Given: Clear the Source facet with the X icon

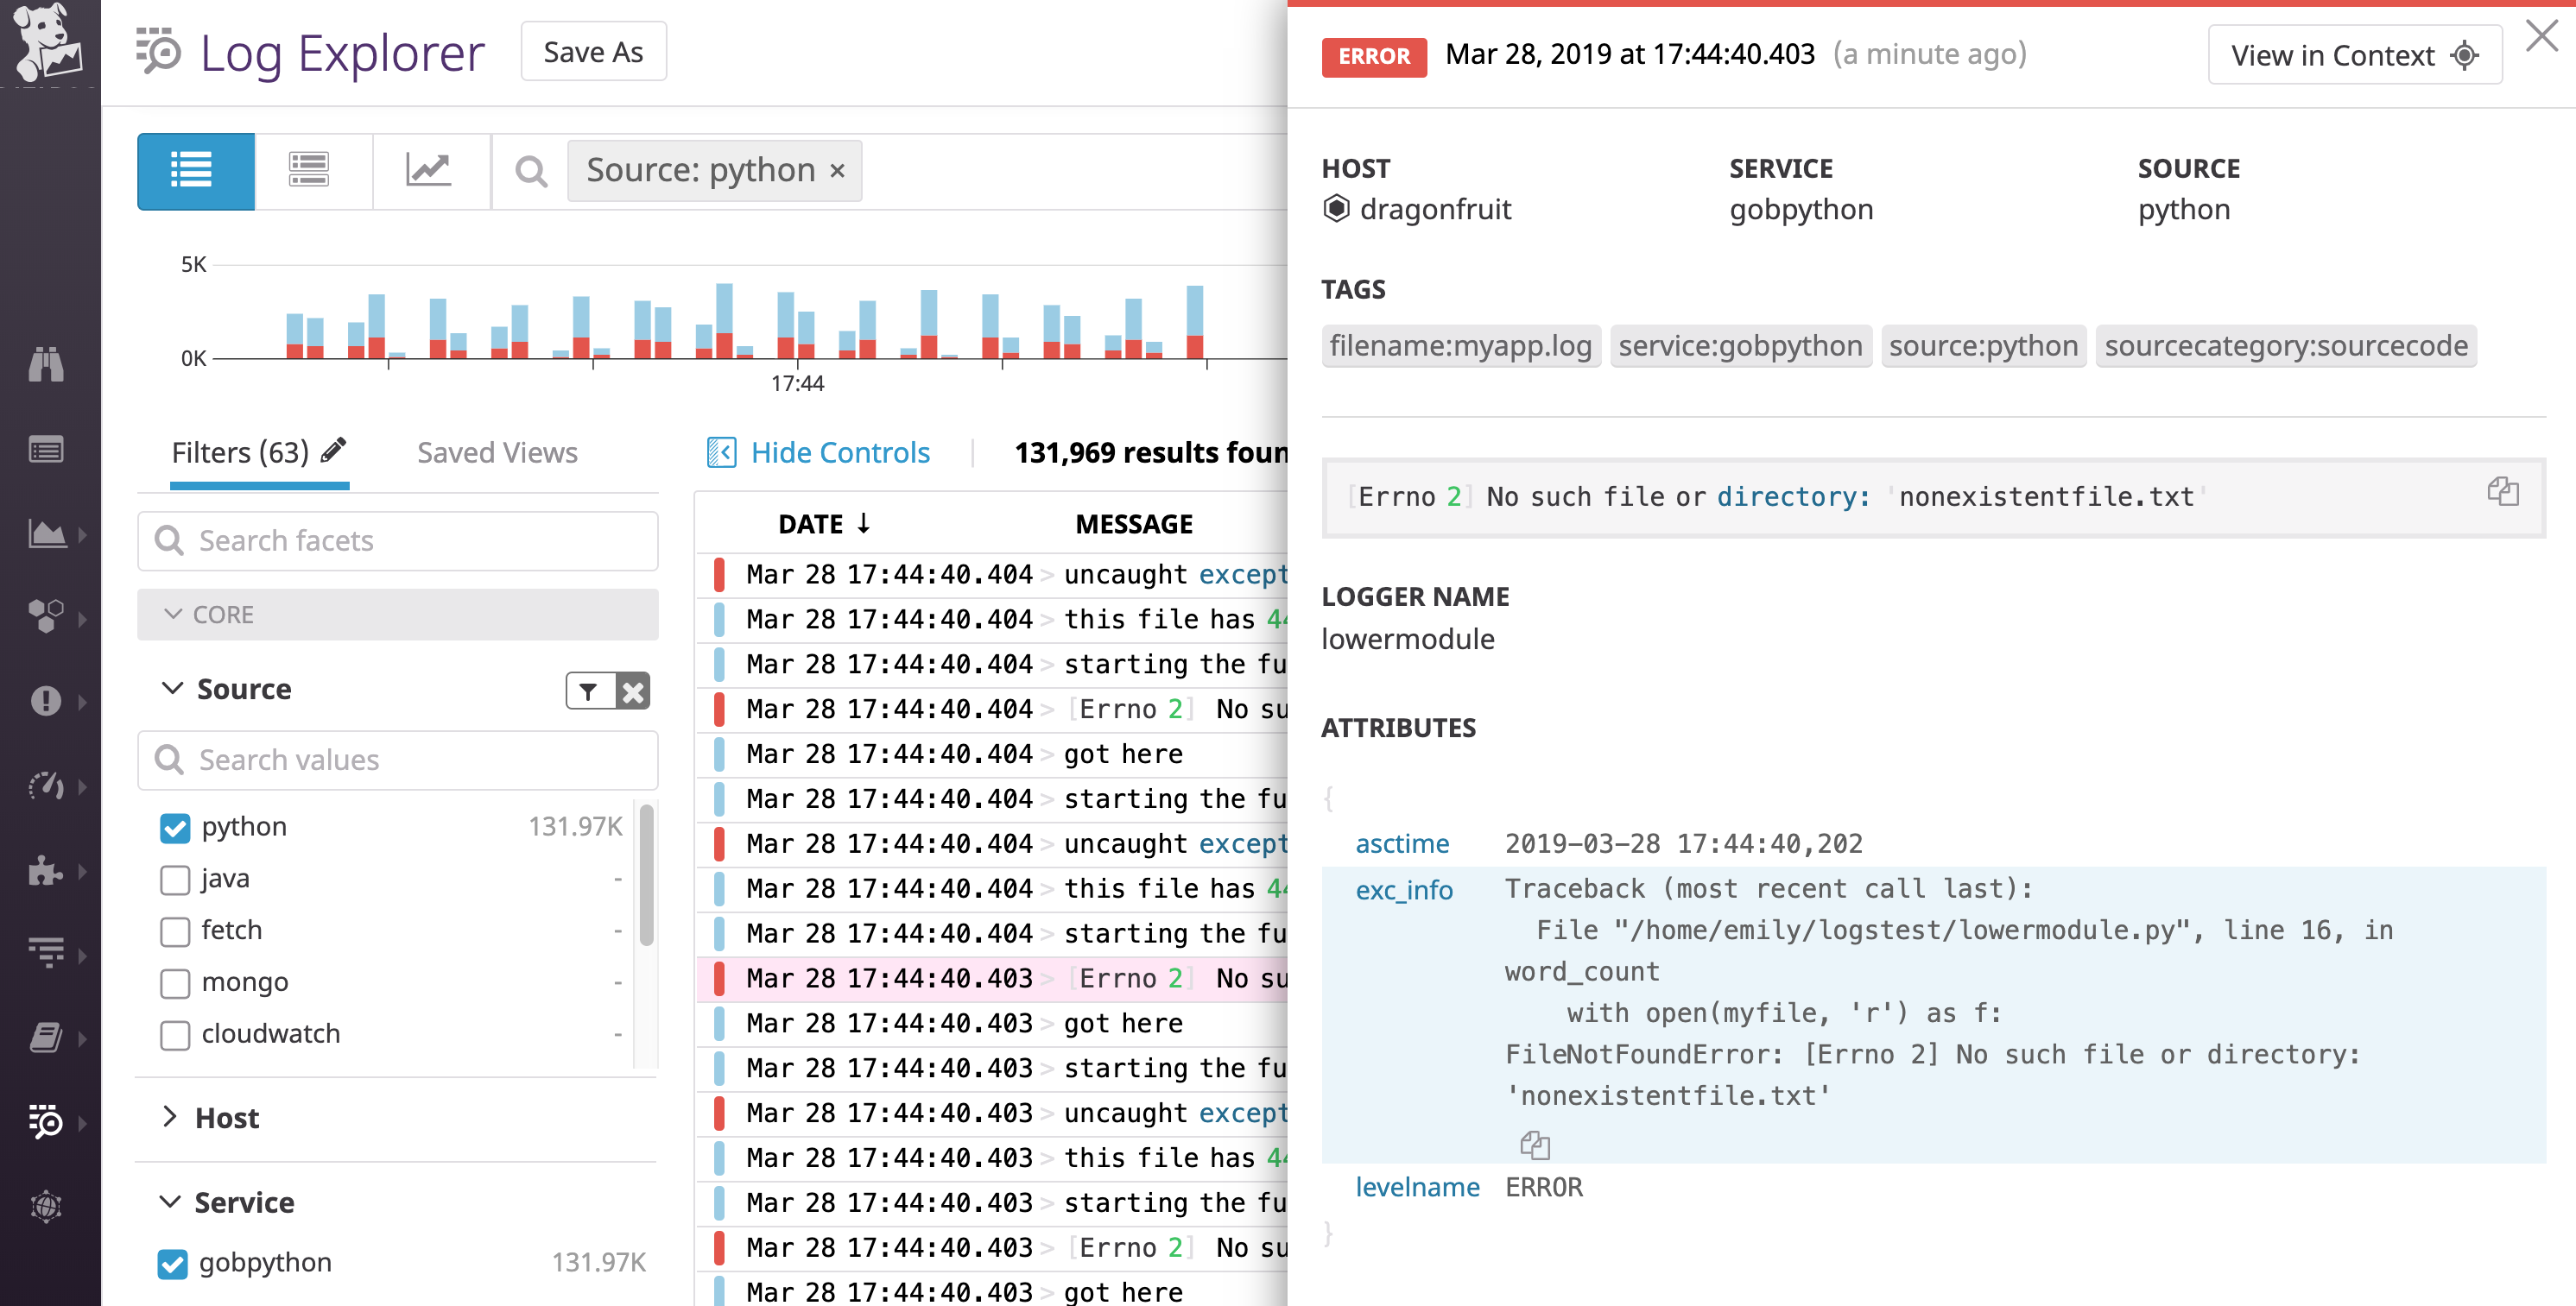Looking at the screenshot, I should click(633, 691).
